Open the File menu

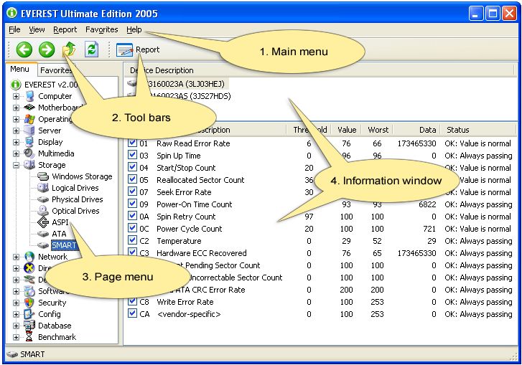[14, 29]
